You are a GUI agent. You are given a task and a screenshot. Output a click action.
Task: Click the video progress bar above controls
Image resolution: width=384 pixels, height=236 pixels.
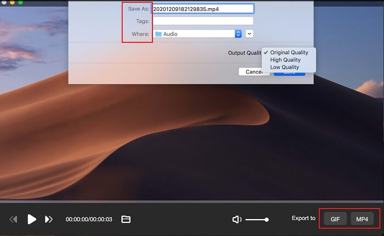(x=192, y=201)
